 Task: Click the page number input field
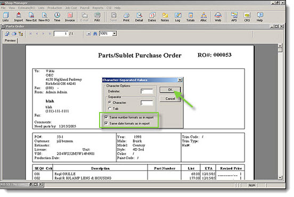[61, 33]
